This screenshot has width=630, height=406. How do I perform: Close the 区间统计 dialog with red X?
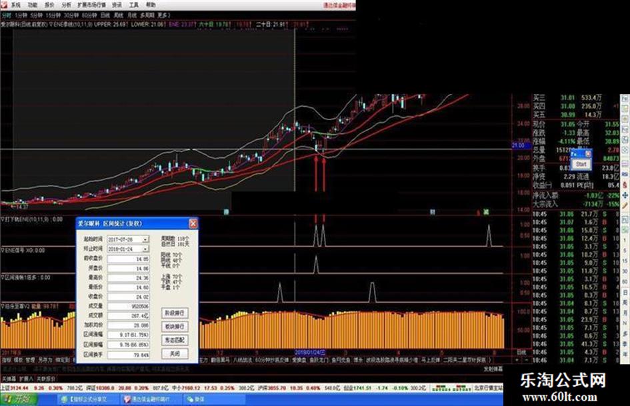(x=193, y=223)
